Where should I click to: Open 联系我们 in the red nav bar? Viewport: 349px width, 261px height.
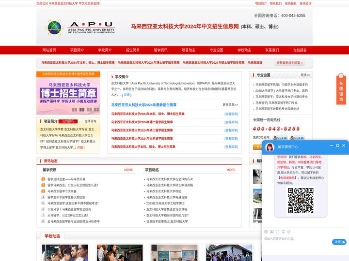coord(272,50)
